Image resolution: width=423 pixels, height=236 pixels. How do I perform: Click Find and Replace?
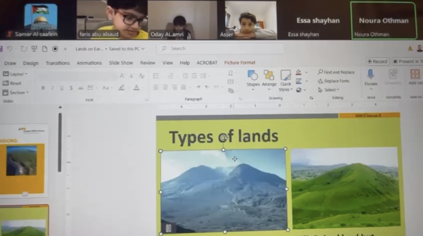click(336, 72)
